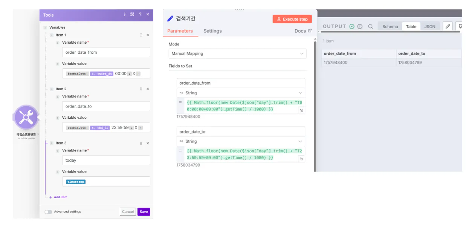The width and height of the screenshot is (469, 229).
Task: Grab the drag handle of Item 1
Action: point(141,35)
